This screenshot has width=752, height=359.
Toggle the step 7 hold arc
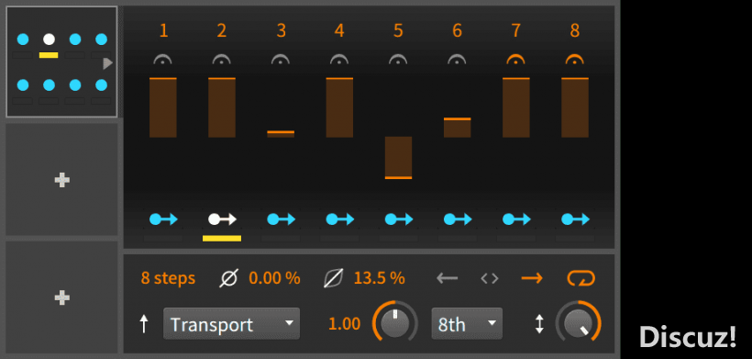coord(516,59)
